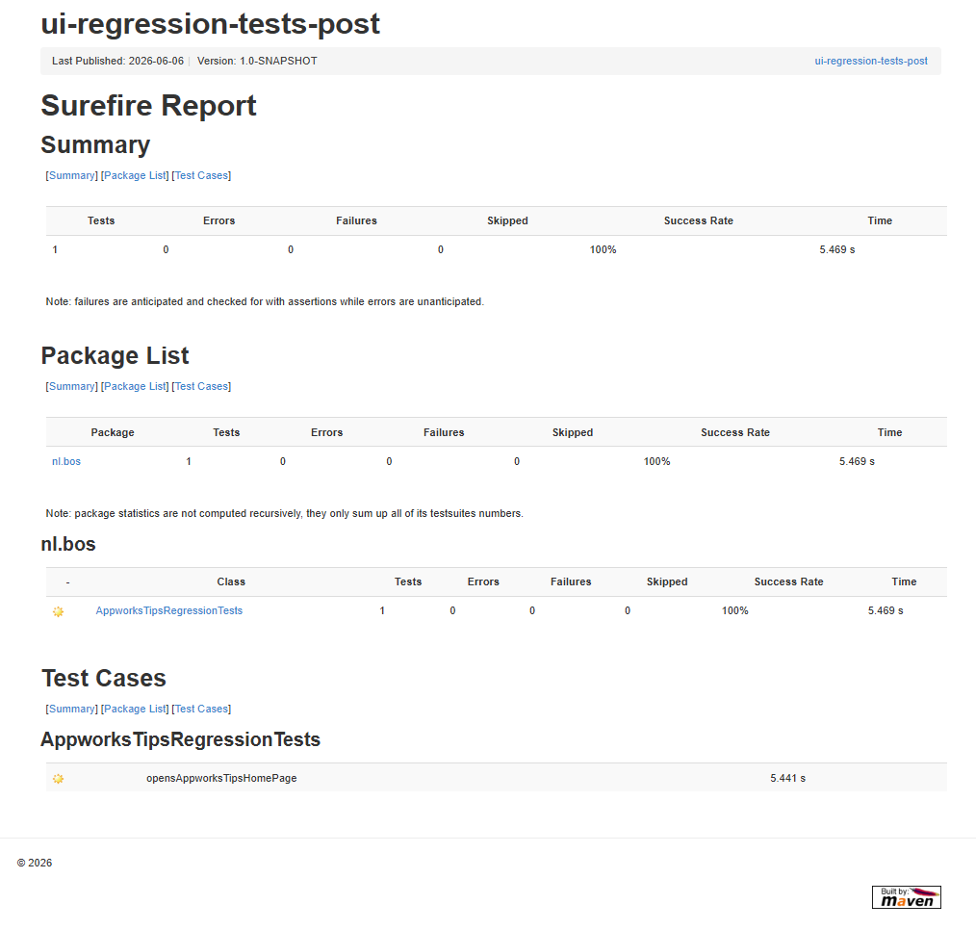This screenshot has width=976, height=930.
Task: Click the Surefire Report heading
Action: point(149,105)
